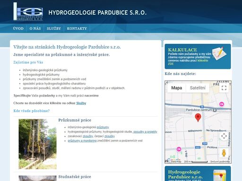Click the 'klikněte ZDE' calculation link

[x=188, y=62]
